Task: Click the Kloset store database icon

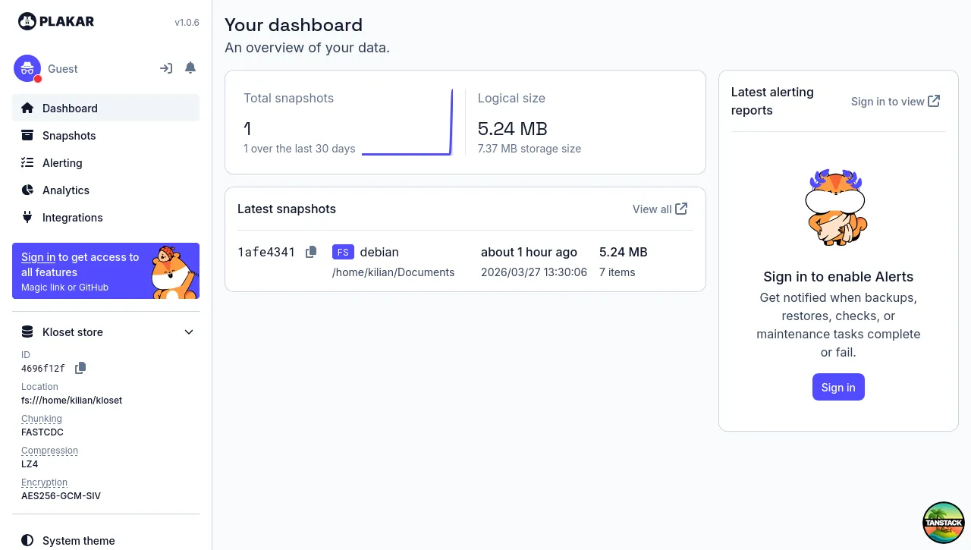Action: 27,332
